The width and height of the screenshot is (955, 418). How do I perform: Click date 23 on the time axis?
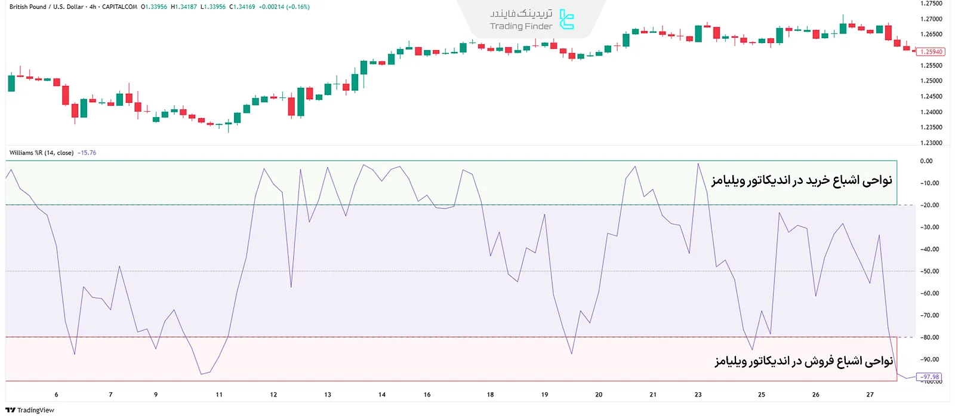[698, 395]
